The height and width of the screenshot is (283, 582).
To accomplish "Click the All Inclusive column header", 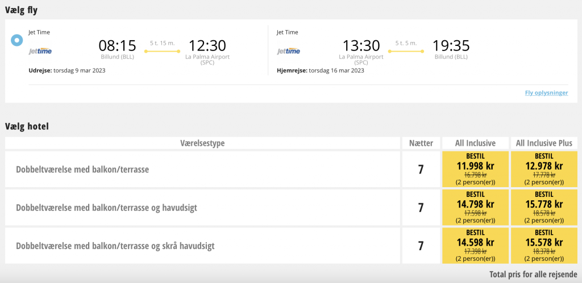I will [x=475, y=143].
